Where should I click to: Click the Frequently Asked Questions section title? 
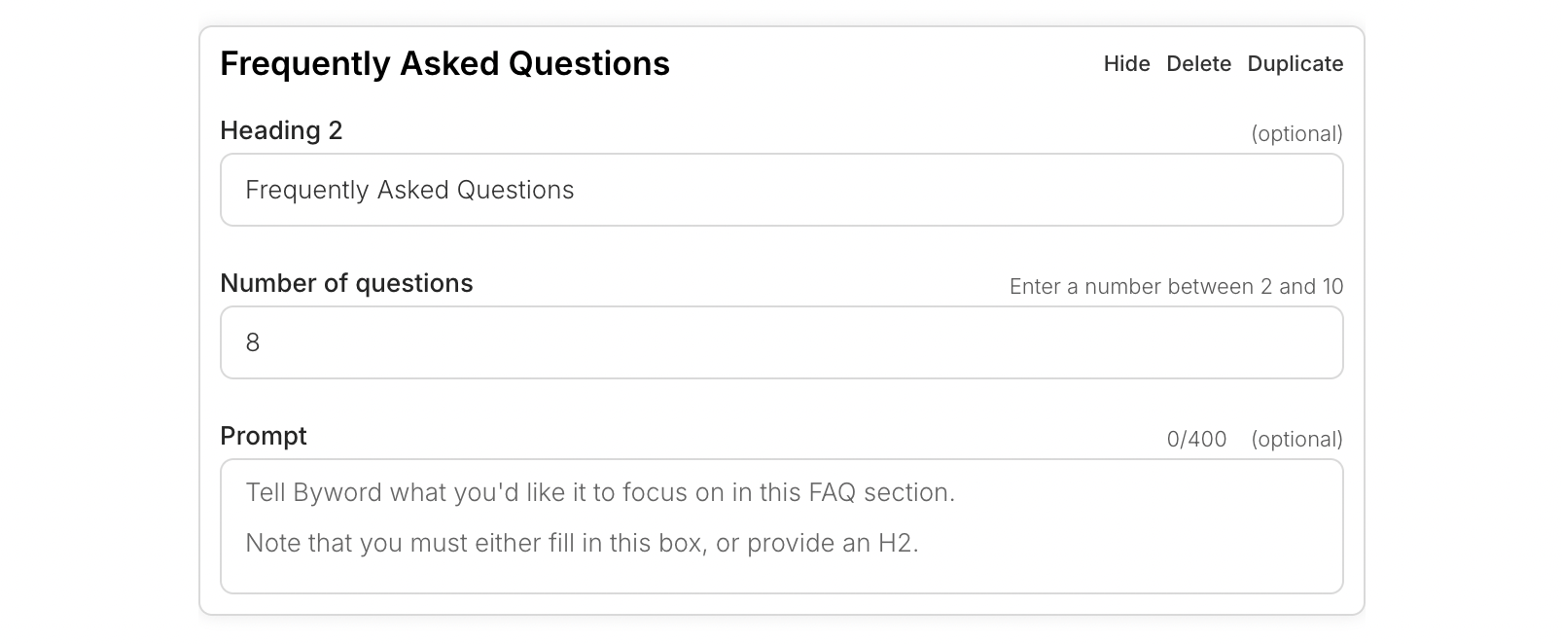click(x=444, y=63)
